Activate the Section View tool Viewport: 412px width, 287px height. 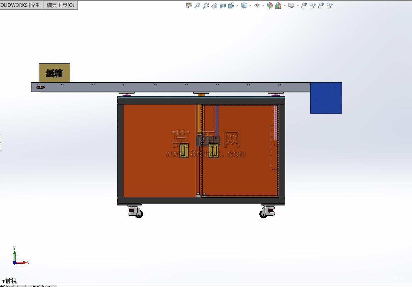pyautogui.click(x=223, y=6)
